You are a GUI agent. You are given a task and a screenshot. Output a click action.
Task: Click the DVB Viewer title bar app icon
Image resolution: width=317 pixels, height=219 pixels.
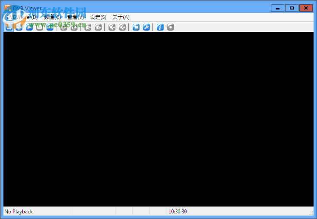8,8
